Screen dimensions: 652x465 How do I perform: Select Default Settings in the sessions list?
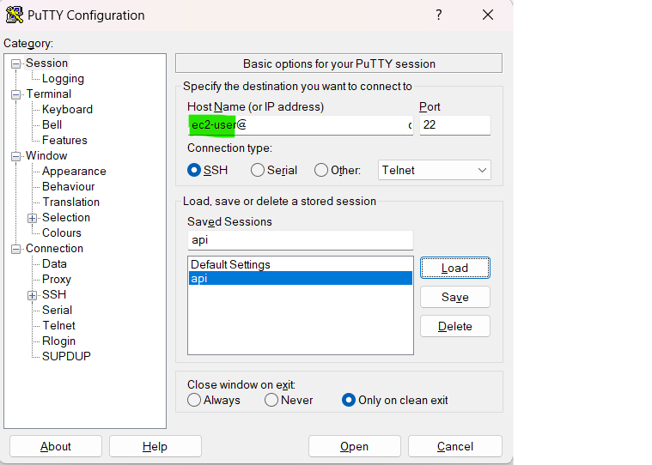[300, 264]
